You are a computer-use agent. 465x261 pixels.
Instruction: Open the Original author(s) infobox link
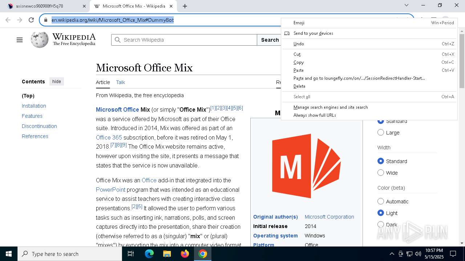coord(275,217)
